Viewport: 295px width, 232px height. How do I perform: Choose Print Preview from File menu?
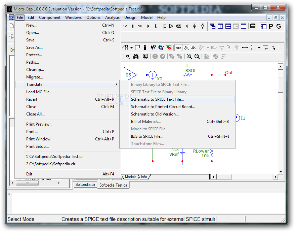[x=68, y=124]
